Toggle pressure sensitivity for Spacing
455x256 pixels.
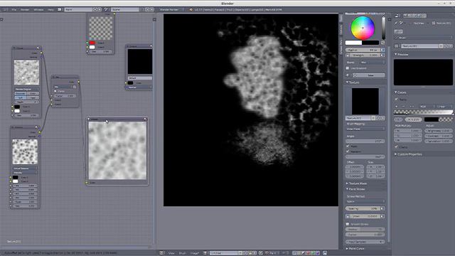pos(382,208)
